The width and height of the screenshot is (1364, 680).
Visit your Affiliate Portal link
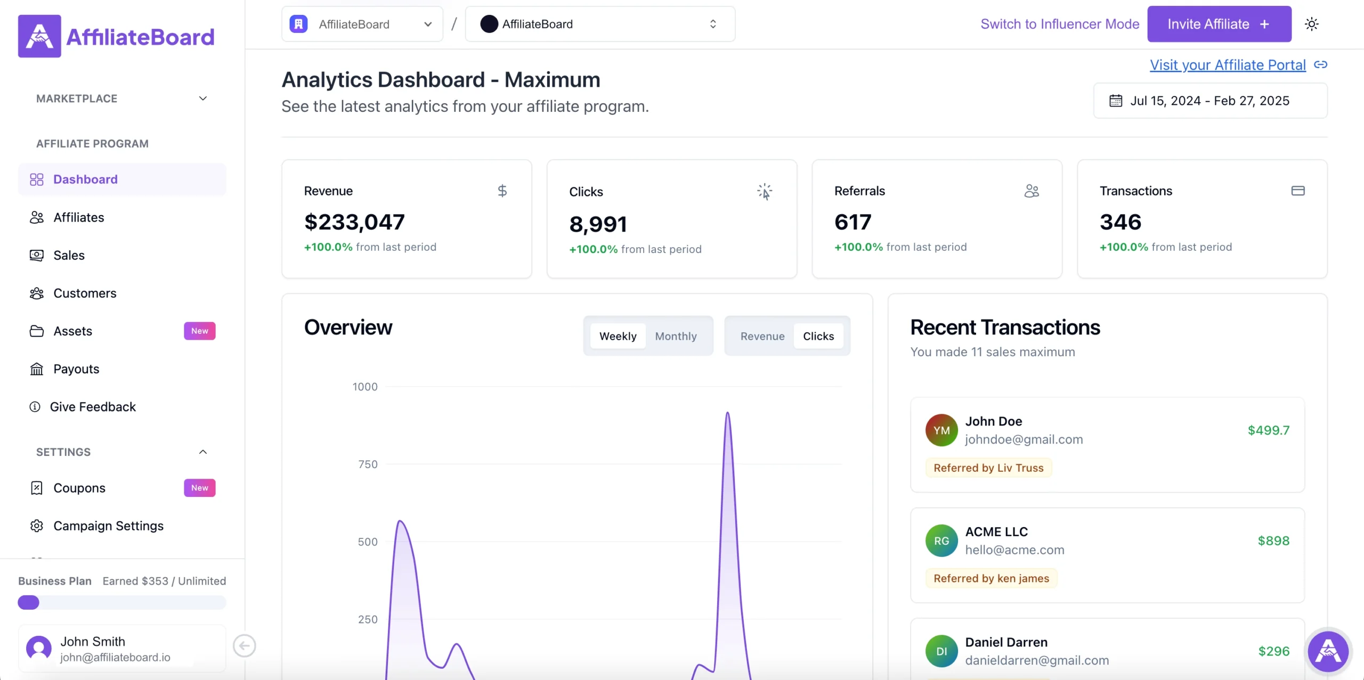[x=1228, y=65]
